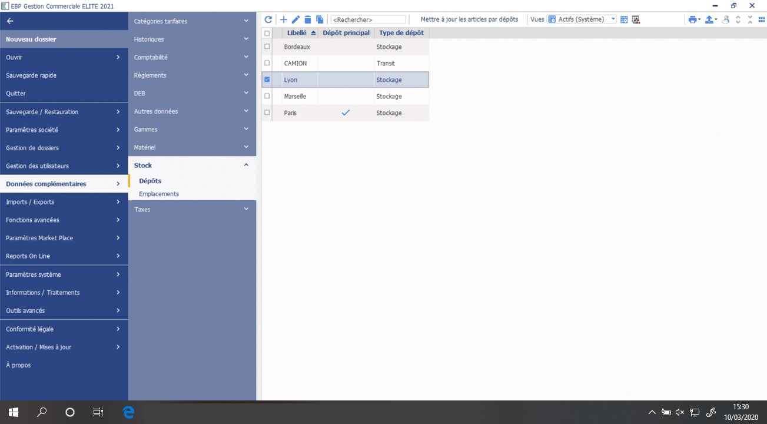Click the expand-all arrows icon in the toolbar

click(738, 19)
